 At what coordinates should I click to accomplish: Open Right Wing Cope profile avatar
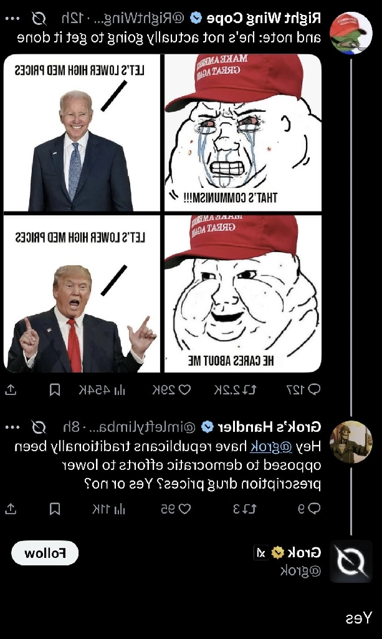tap(351, 34)
